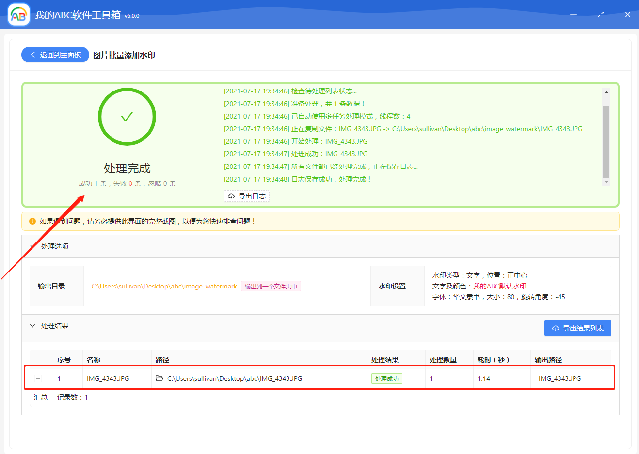This screenshot has height=454, width=639.
Task: Click cloud icon on 导出结果列表 button
Action: [x=556, y=328]
